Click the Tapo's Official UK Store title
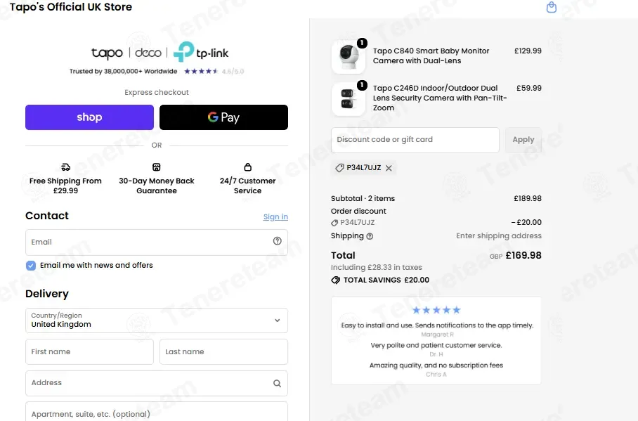 pyautogui.click(x=71, y=7)
